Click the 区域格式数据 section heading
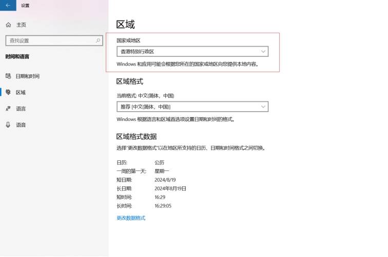 pyautogui.click(x=137, y=136)
